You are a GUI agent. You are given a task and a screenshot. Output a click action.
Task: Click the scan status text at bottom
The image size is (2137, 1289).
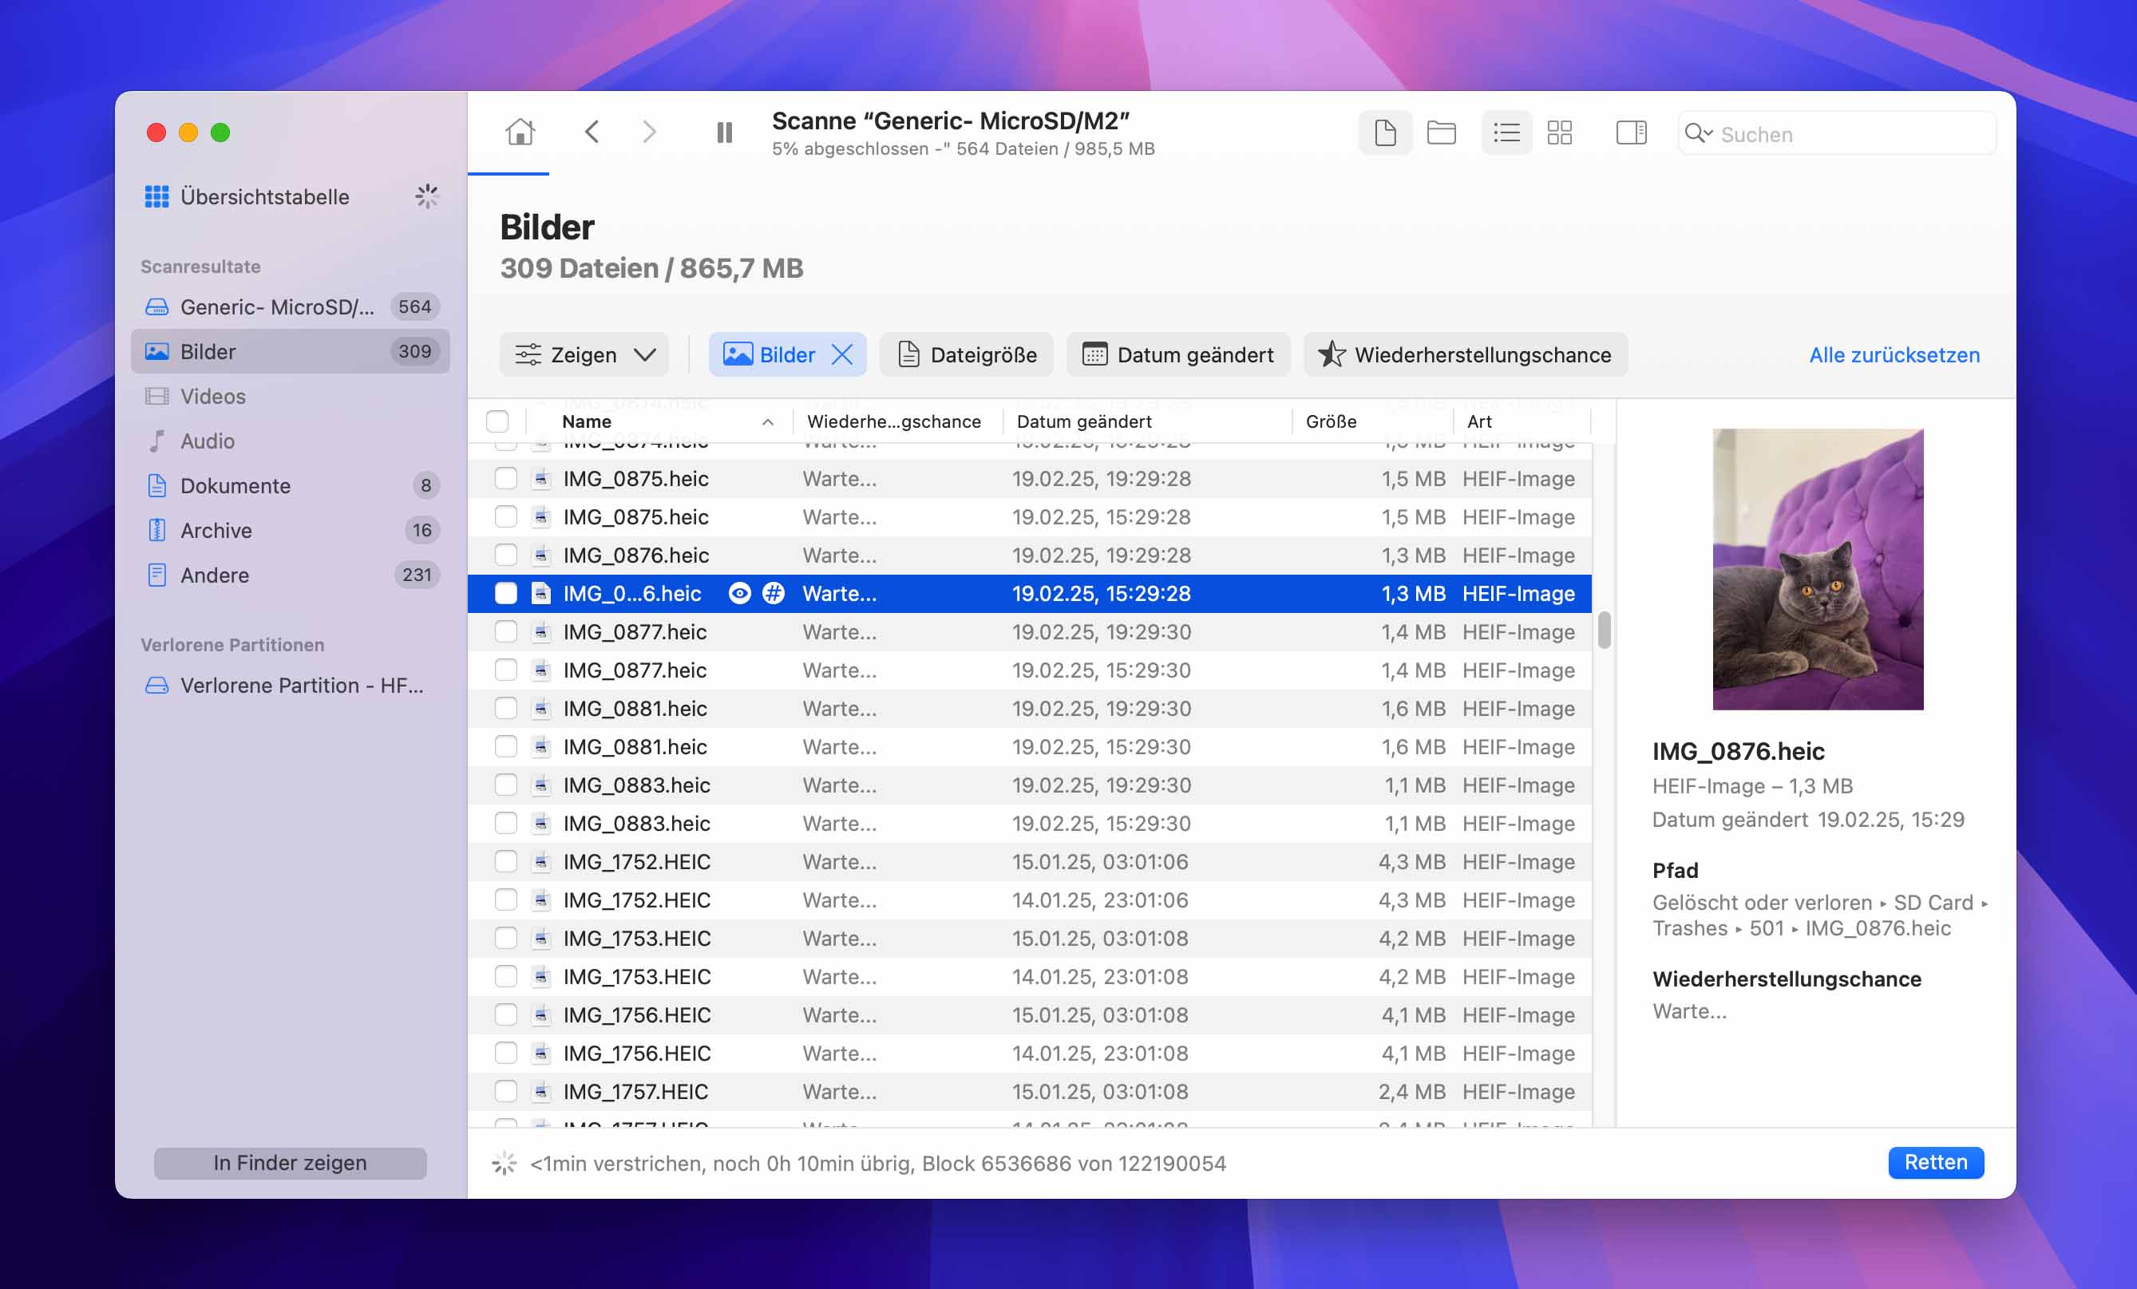tap(877, 1163)
